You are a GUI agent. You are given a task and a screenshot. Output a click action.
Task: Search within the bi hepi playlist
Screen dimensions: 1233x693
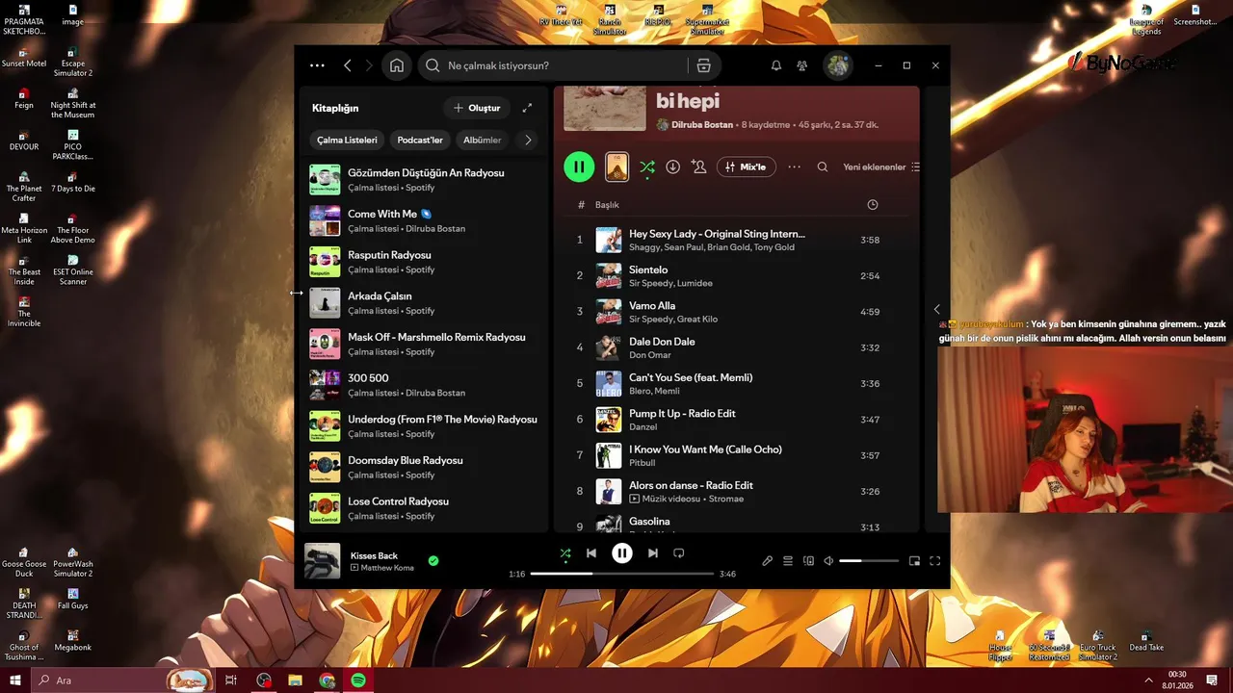823,167
